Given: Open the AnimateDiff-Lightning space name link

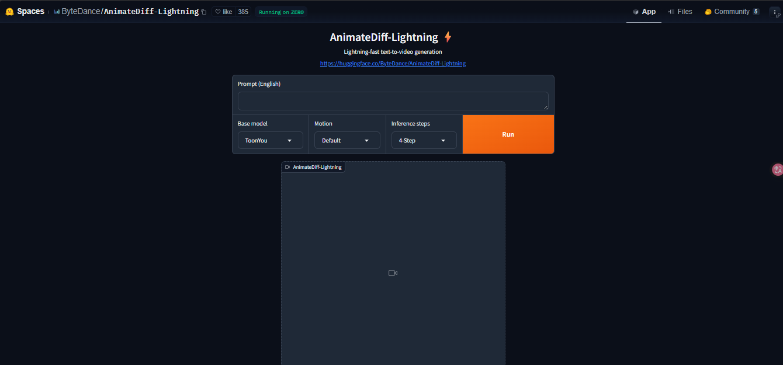Looking at the screenshot, I should coord(151,12).
